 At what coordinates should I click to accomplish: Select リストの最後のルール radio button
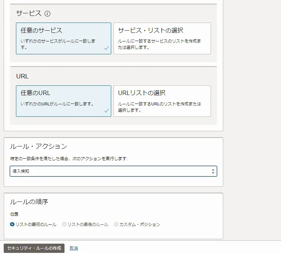65,224
